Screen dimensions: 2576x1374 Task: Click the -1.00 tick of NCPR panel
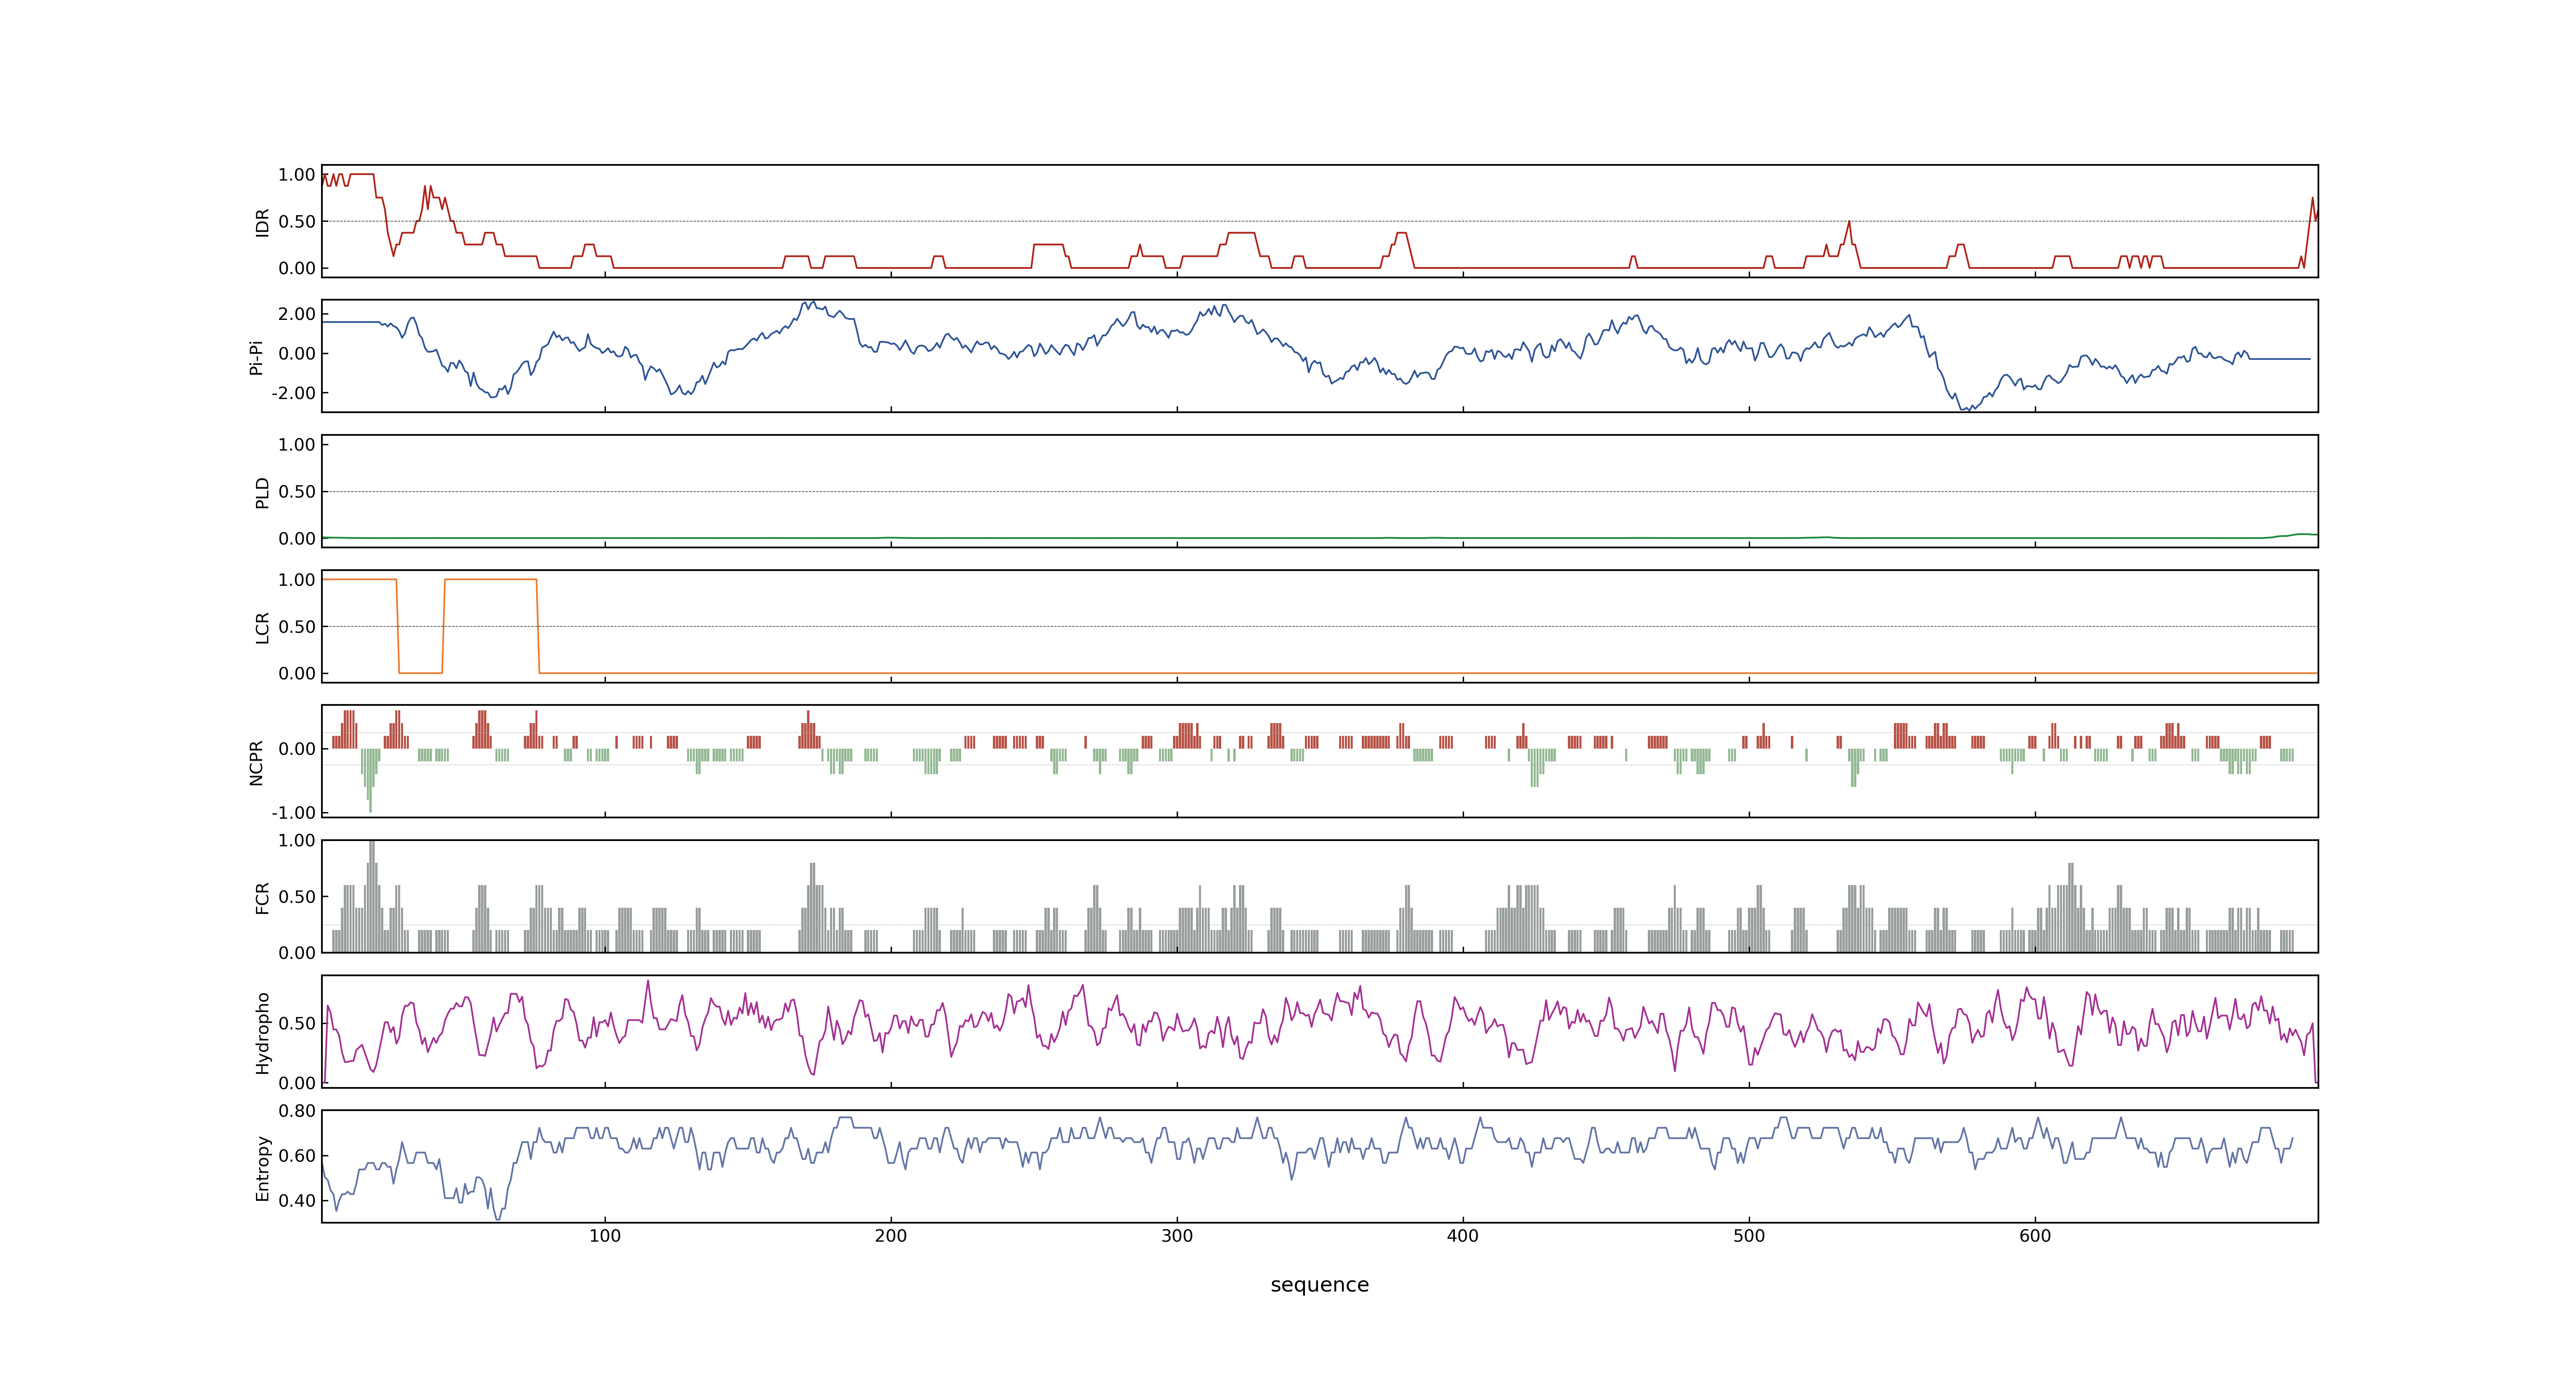tap(293, 813)
